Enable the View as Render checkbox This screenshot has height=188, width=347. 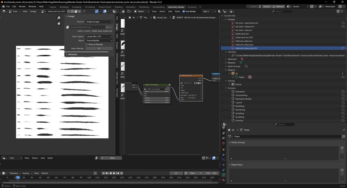[87, 45]
